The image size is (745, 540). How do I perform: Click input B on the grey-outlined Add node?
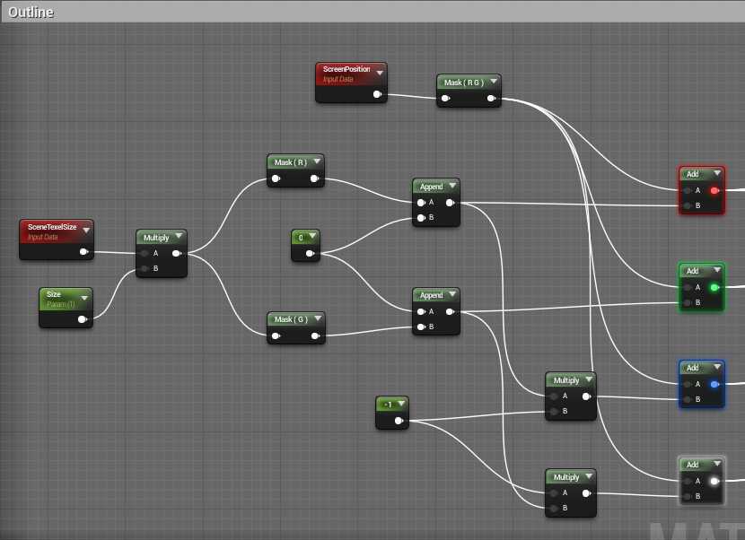687,497
